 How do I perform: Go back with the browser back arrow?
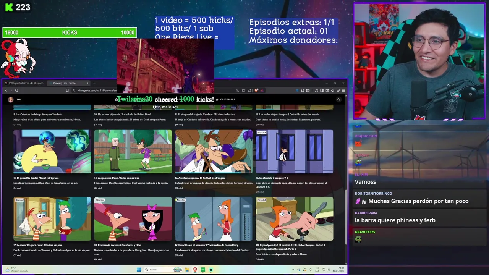point(6,91)
